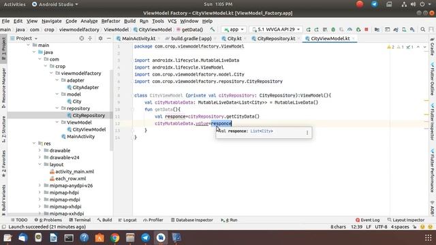Open the Event Log
436x245 pixels.
[367, 220]
